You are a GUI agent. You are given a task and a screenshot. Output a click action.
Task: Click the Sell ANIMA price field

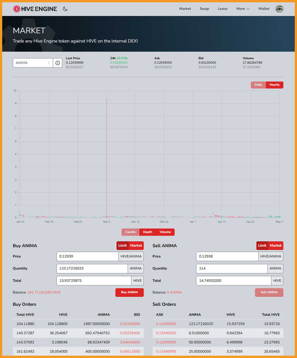(227, 256)
